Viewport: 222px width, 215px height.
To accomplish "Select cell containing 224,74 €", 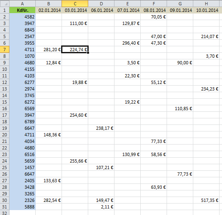I will pyautogui.click(x=75, y=50).
